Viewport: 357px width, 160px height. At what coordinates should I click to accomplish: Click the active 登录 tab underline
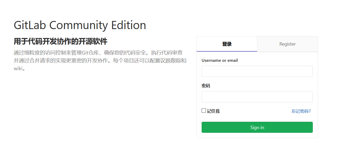pyautogui.click(x=227, y=51)
